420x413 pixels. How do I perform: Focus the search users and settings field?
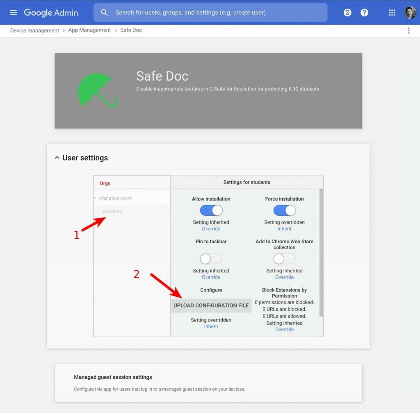210,13
